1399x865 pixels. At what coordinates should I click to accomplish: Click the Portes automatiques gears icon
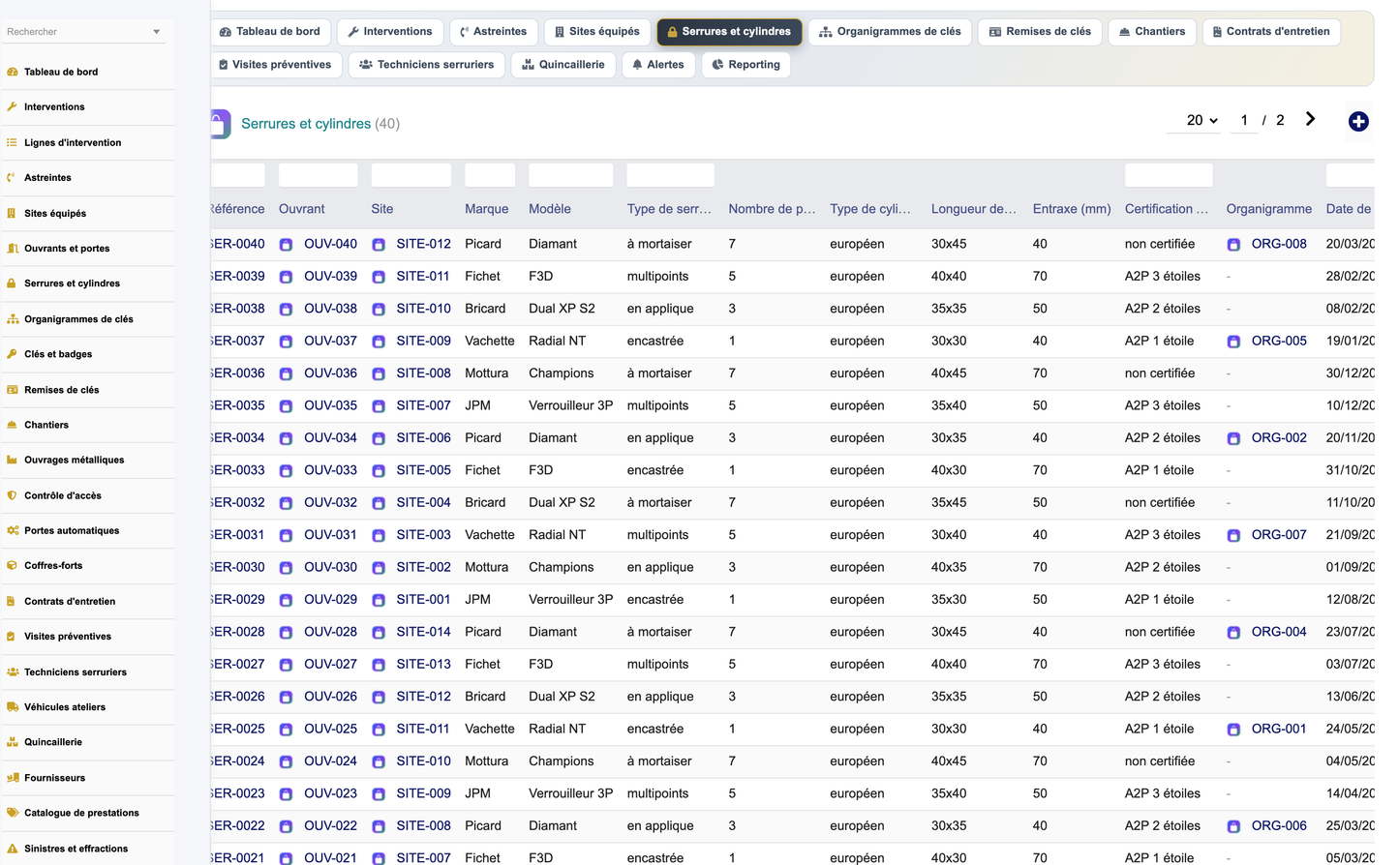pos(12,530)
